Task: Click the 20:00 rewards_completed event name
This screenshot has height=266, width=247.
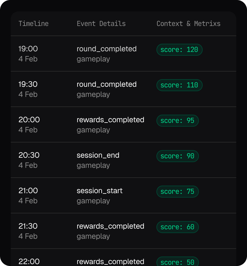Action: point(110,120)
